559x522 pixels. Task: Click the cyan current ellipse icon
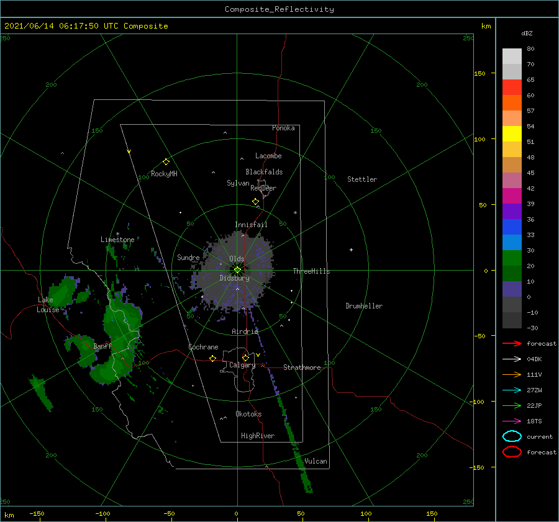pos(512,436)
